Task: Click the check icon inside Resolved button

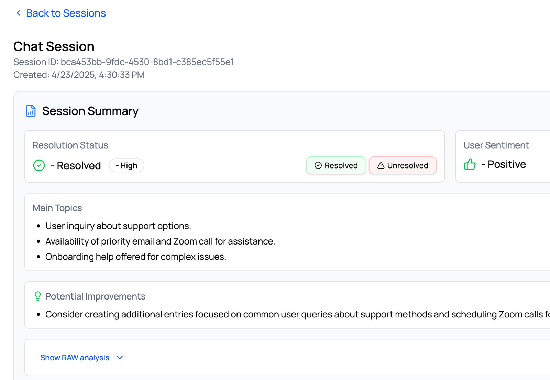Action: click(x=318, y=165)
